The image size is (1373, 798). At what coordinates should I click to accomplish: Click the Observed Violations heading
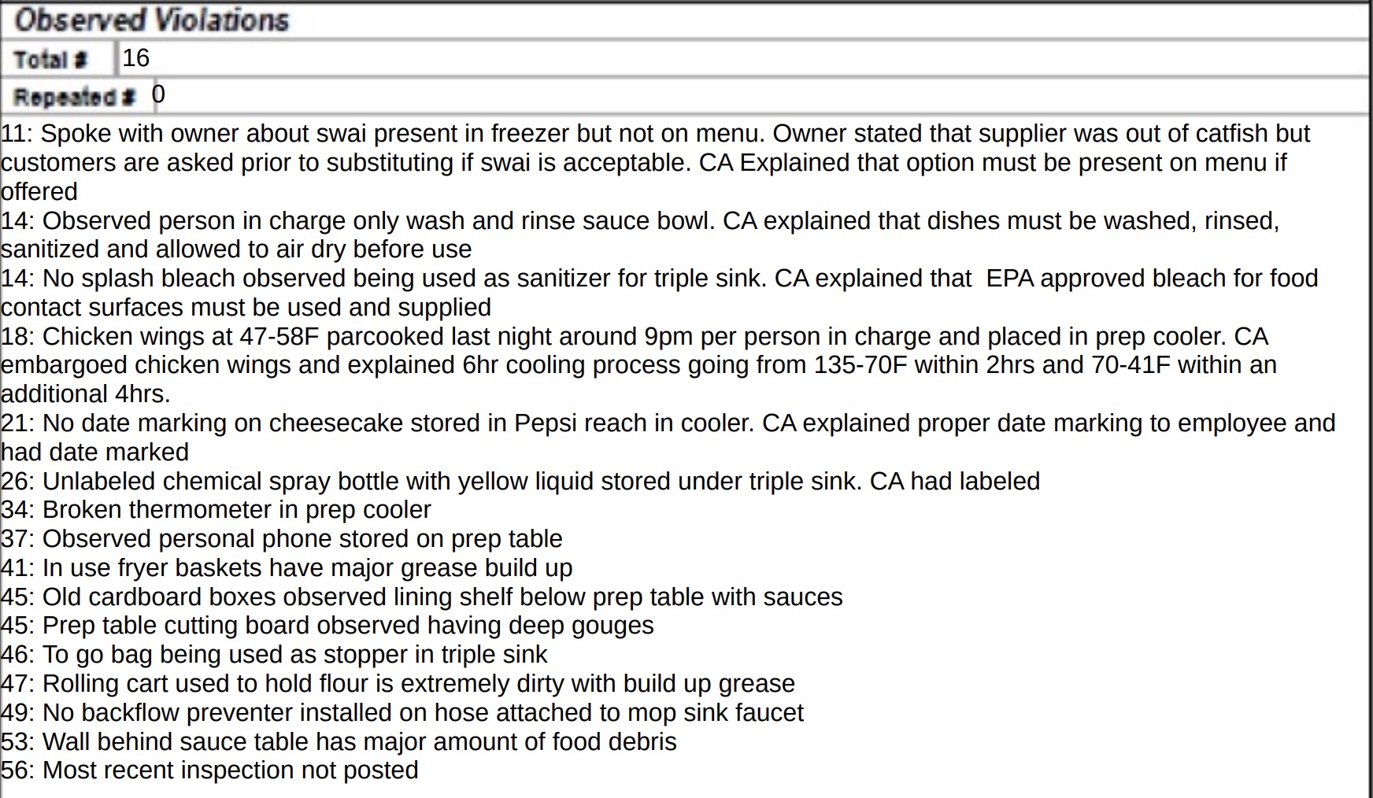point(152,20)
